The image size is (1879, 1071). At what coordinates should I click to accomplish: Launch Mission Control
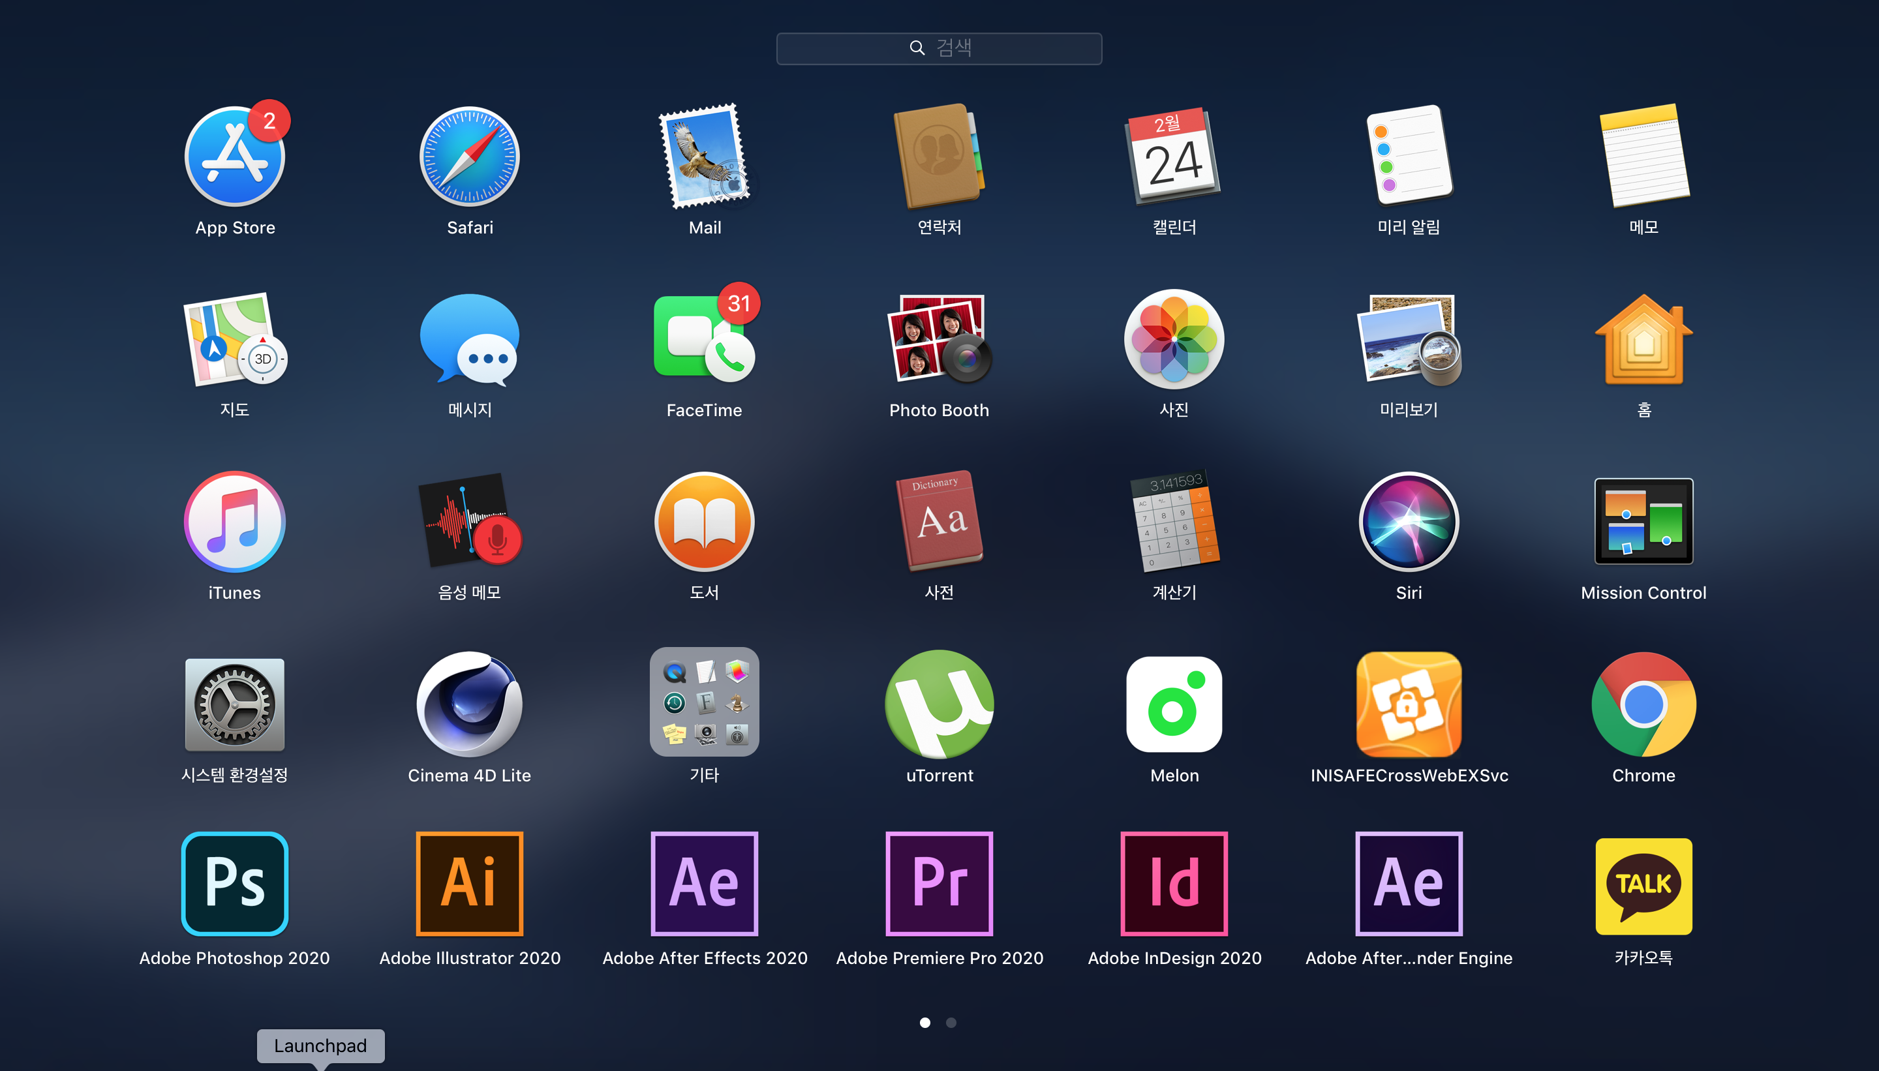1643,522
